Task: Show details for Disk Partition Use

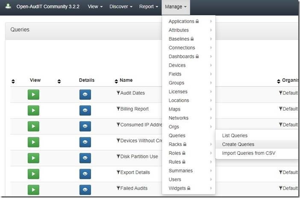Action: [85, 158]
